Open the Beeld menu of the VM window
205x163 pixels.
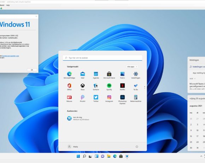[2, 5]
